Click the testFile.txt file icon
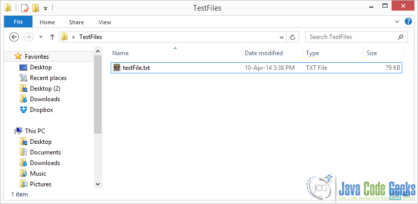 point(117,67)
